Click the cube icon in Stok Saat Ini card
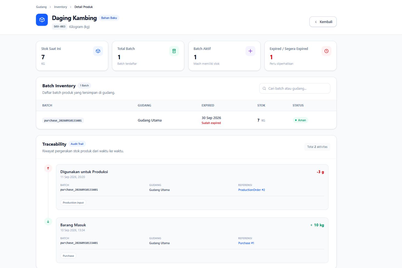This screenshot has width=402, height=268. 98,51
